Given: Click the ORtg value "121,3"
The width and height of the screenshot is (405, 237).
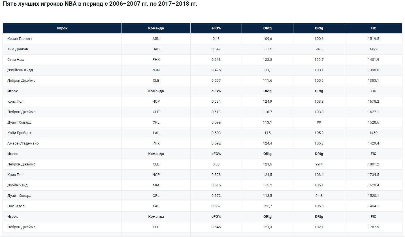Looking at the screenshot, I should pos(267,227).
